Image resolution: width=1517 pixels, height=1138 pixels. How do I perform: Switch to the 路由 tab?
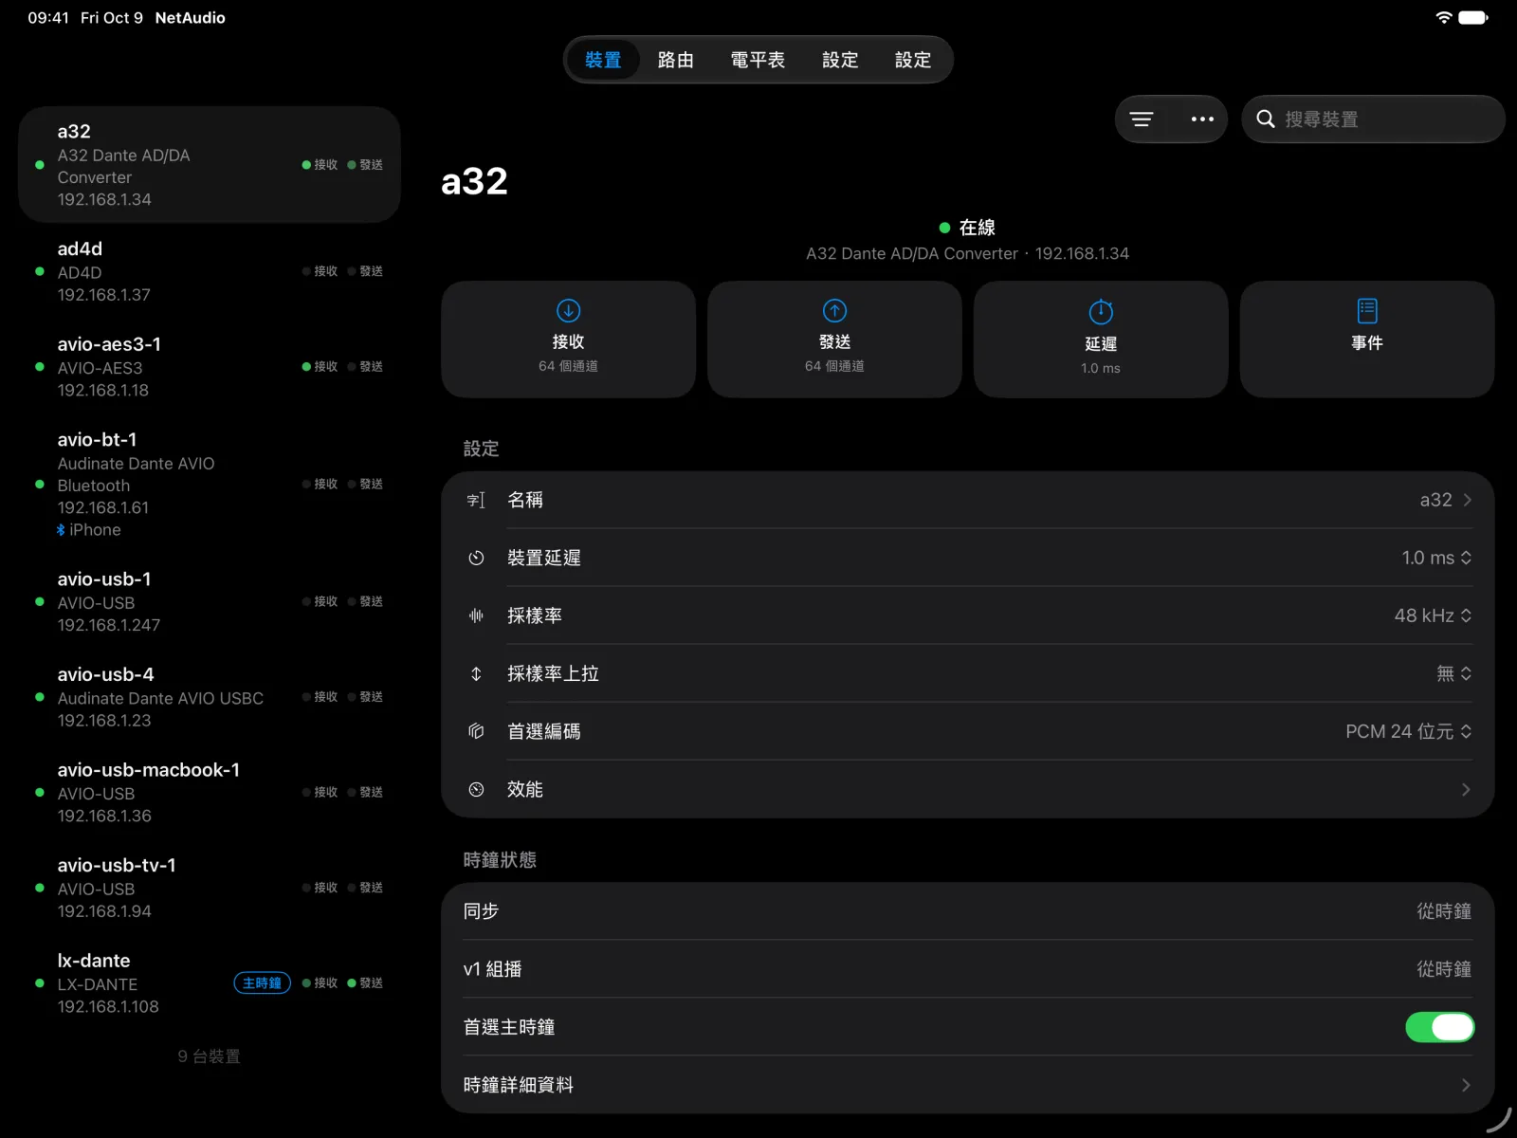pyautogui.click(x=675, y=60)
